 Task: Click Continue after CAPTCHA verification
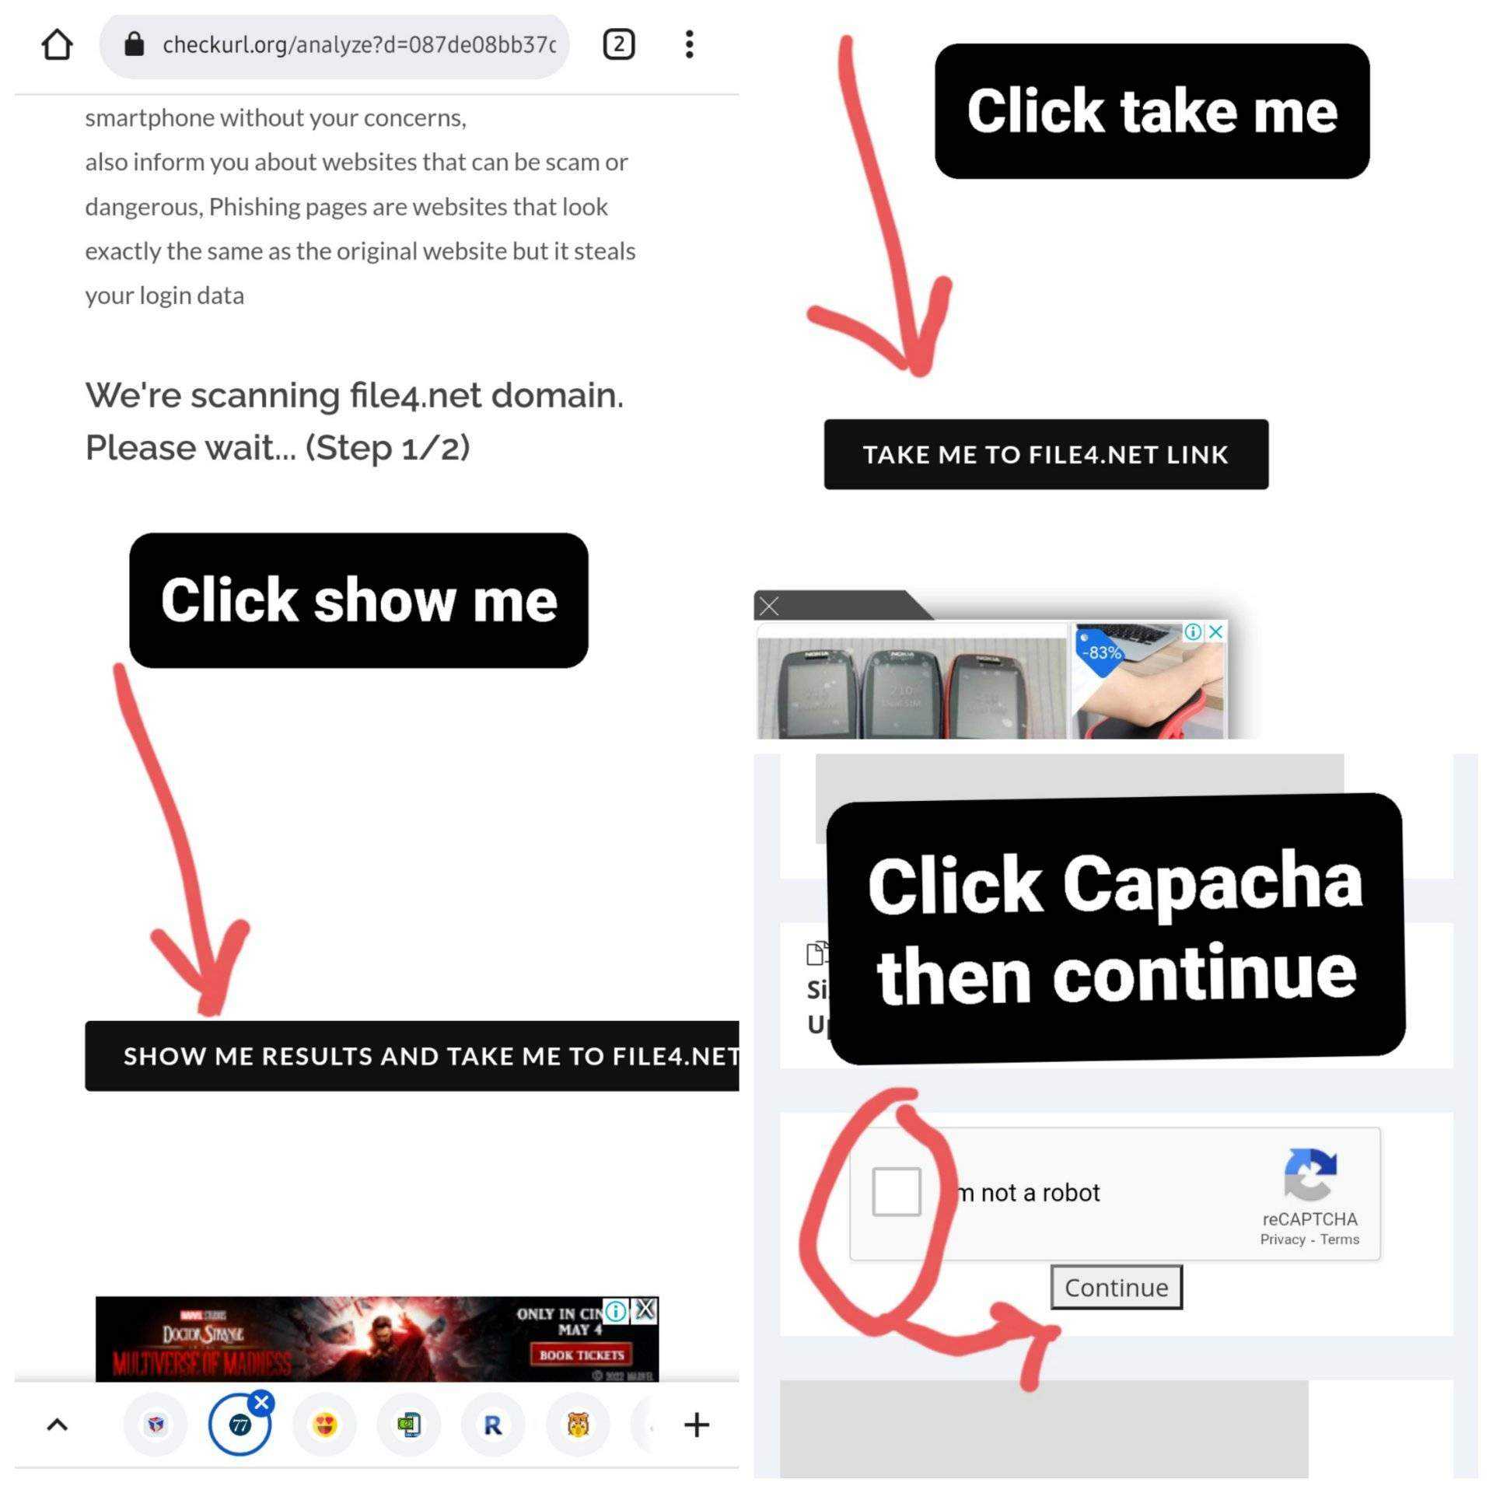click(x=1114, y=1287)
